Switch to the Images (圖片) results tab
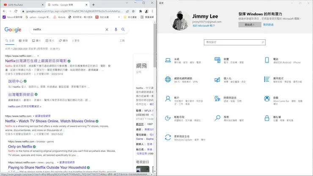Screen dimensions: 313x176 click(36, 41)
